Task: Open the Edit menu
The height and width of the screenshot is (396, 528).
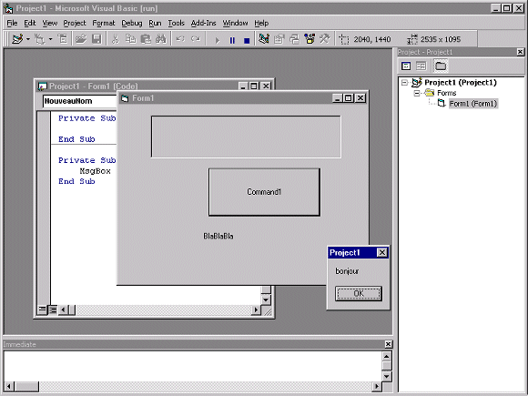Action: (x=30, y=23)
